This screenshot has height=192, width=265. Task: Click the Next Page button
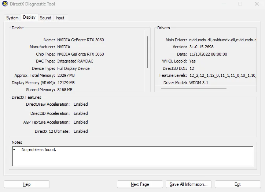pyautogui.click(x=140, y=184)
